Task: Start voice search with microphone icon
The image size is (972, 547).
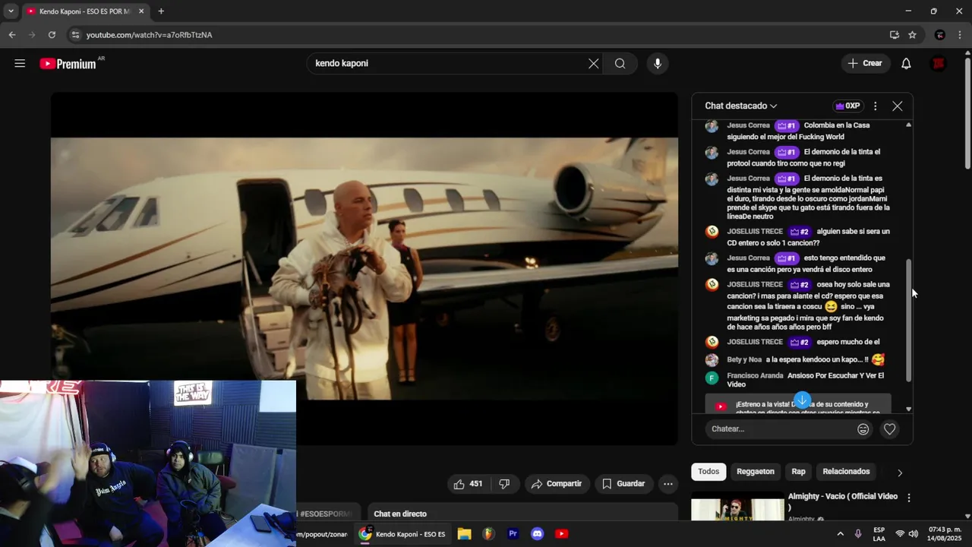Action: pyautogui.click(x=658, y=64)
